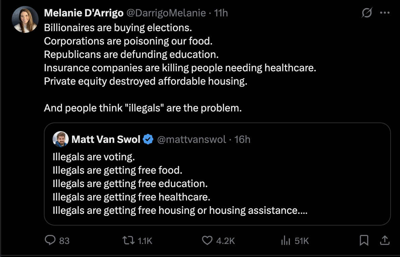Bookmark this post
The image size is (400, 257).
364,240
